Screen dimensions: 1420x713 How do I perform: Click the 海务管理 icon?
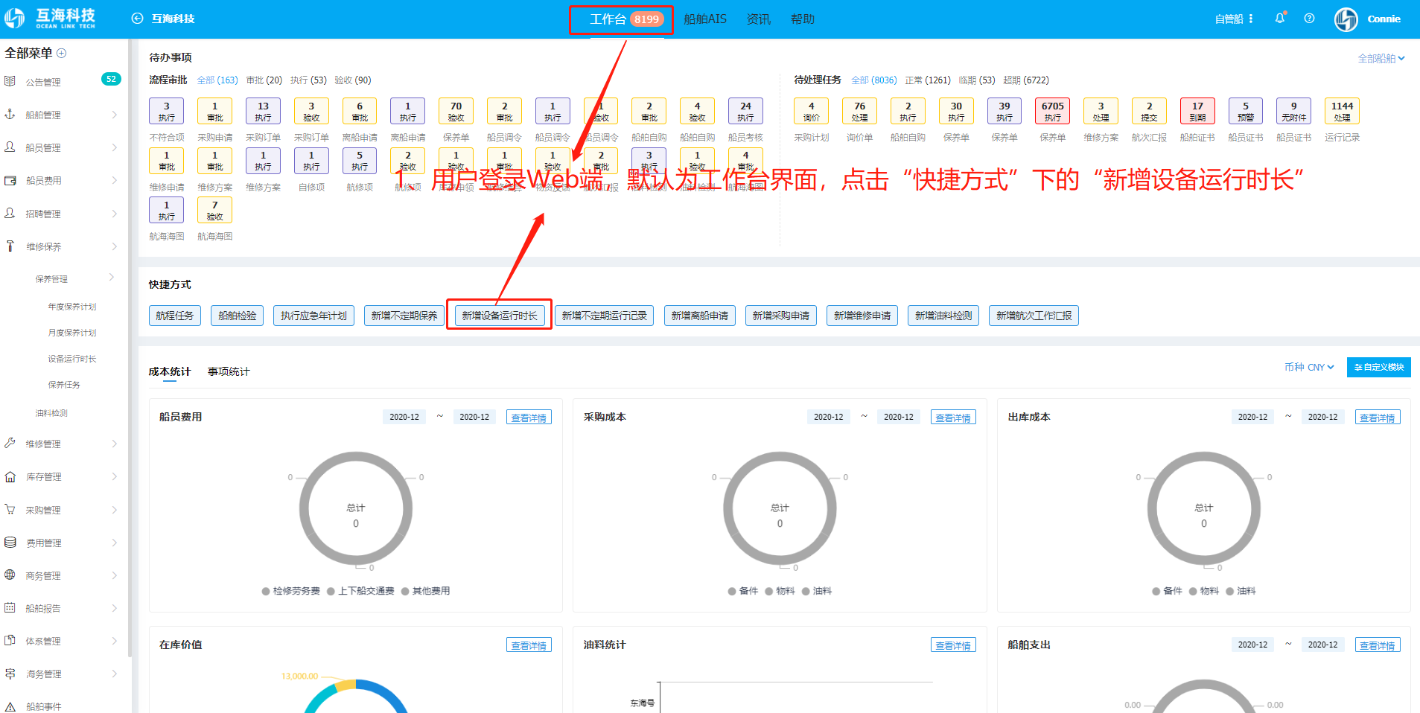[x=10, y=674]
